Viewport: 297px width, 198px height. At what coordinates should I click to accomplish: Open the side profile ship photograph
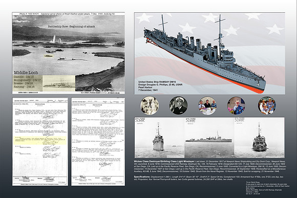tap(209, 138)
